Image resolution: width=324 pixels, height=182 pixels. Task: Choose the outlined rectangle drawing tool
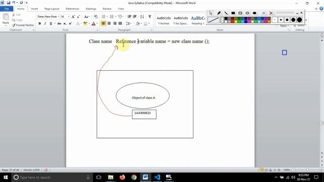(240, 13)
